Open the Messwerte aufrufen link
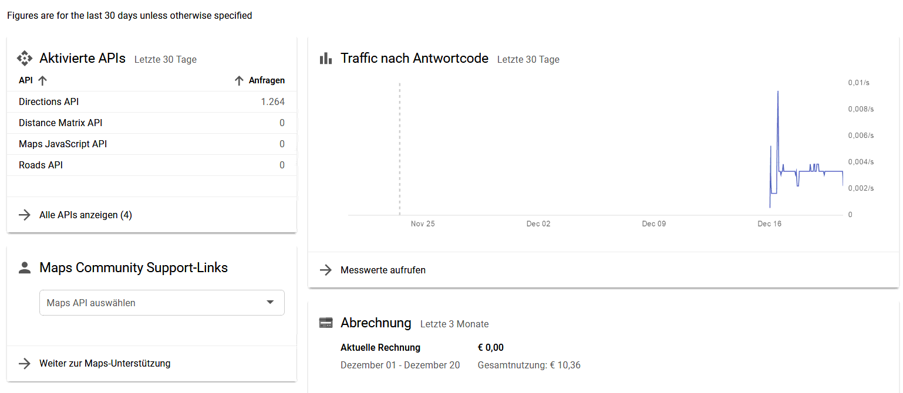This screenshot has height=393, width=903. [x=383, y=270]
